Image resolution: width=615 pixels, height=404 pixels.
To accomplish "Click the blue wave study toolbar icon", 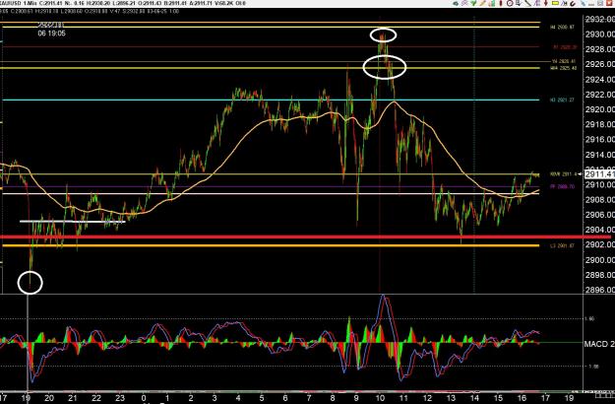I will (565, 4).
